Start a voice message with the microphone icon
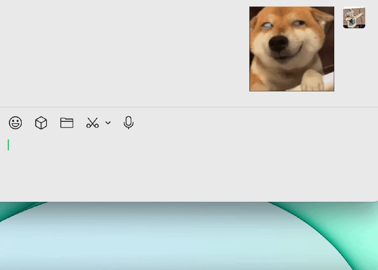This screenshot has height=270, width=378. (128, 123)
